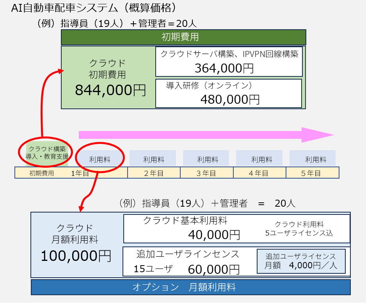
Task: Click the green 初期費用 header bar
Action: click(x=183, y=37)
